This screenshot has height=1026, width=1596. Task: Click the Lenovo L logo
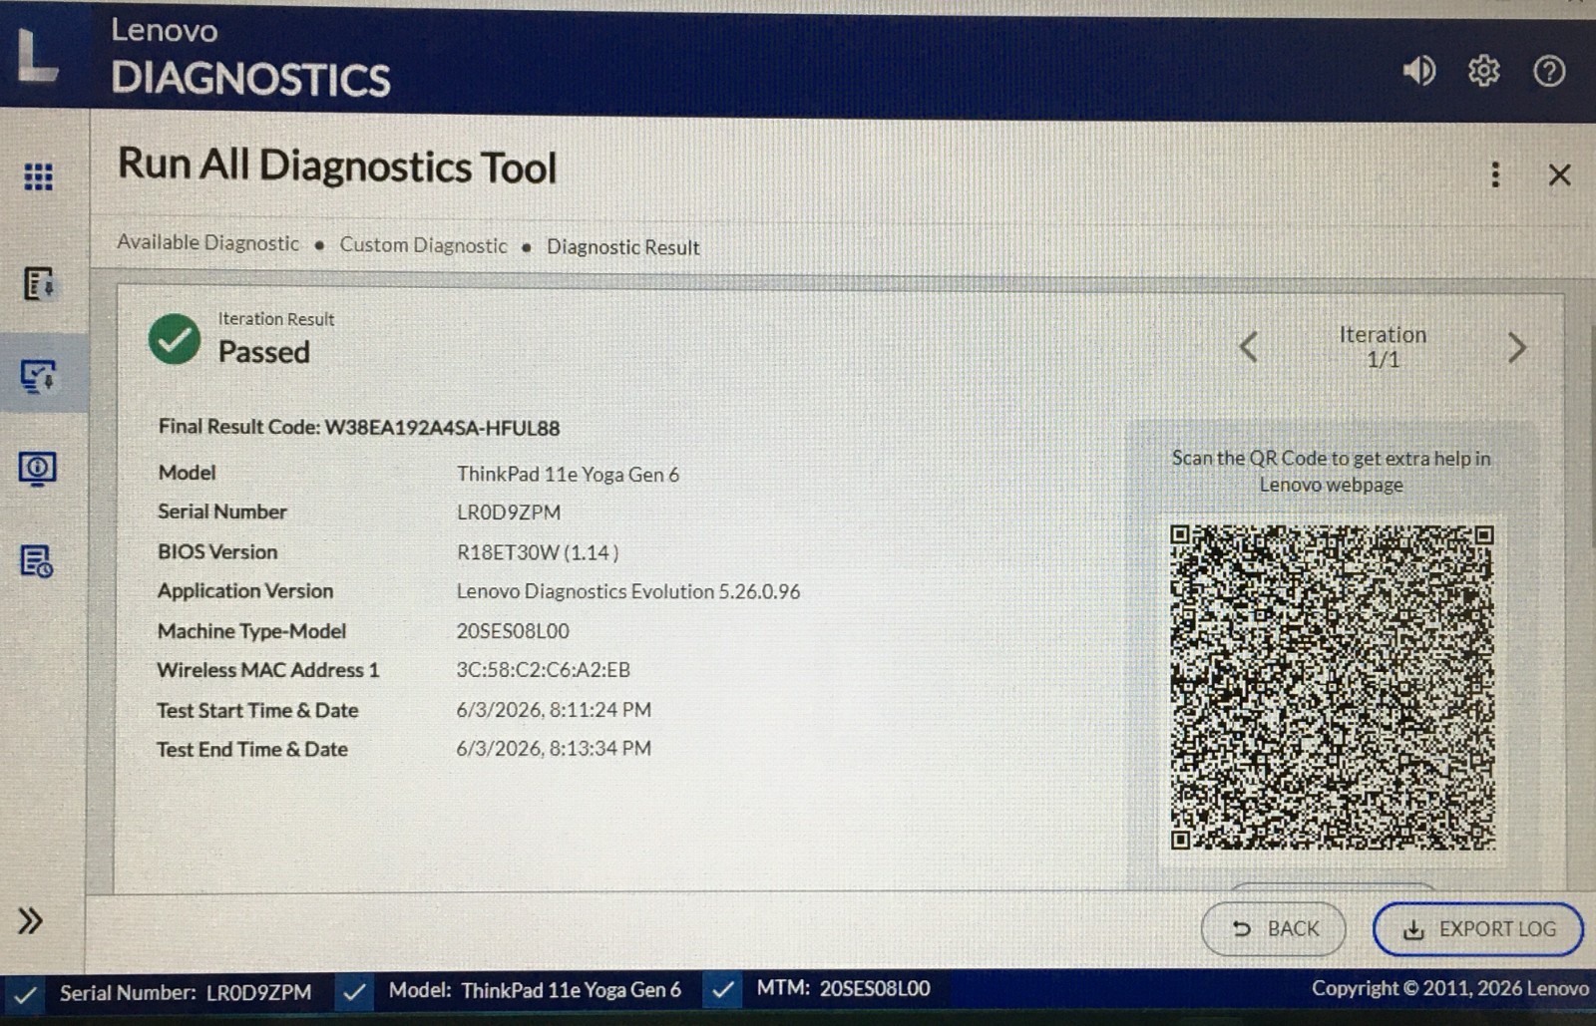pyautogui.click(x=38, y=55)
